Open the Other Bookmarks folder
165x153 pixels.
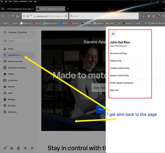(157, 23)
